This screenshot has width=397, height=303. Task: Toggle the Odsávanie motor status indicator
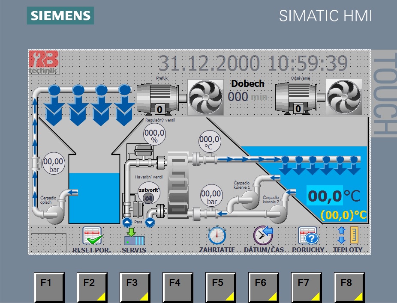(298, 109)
